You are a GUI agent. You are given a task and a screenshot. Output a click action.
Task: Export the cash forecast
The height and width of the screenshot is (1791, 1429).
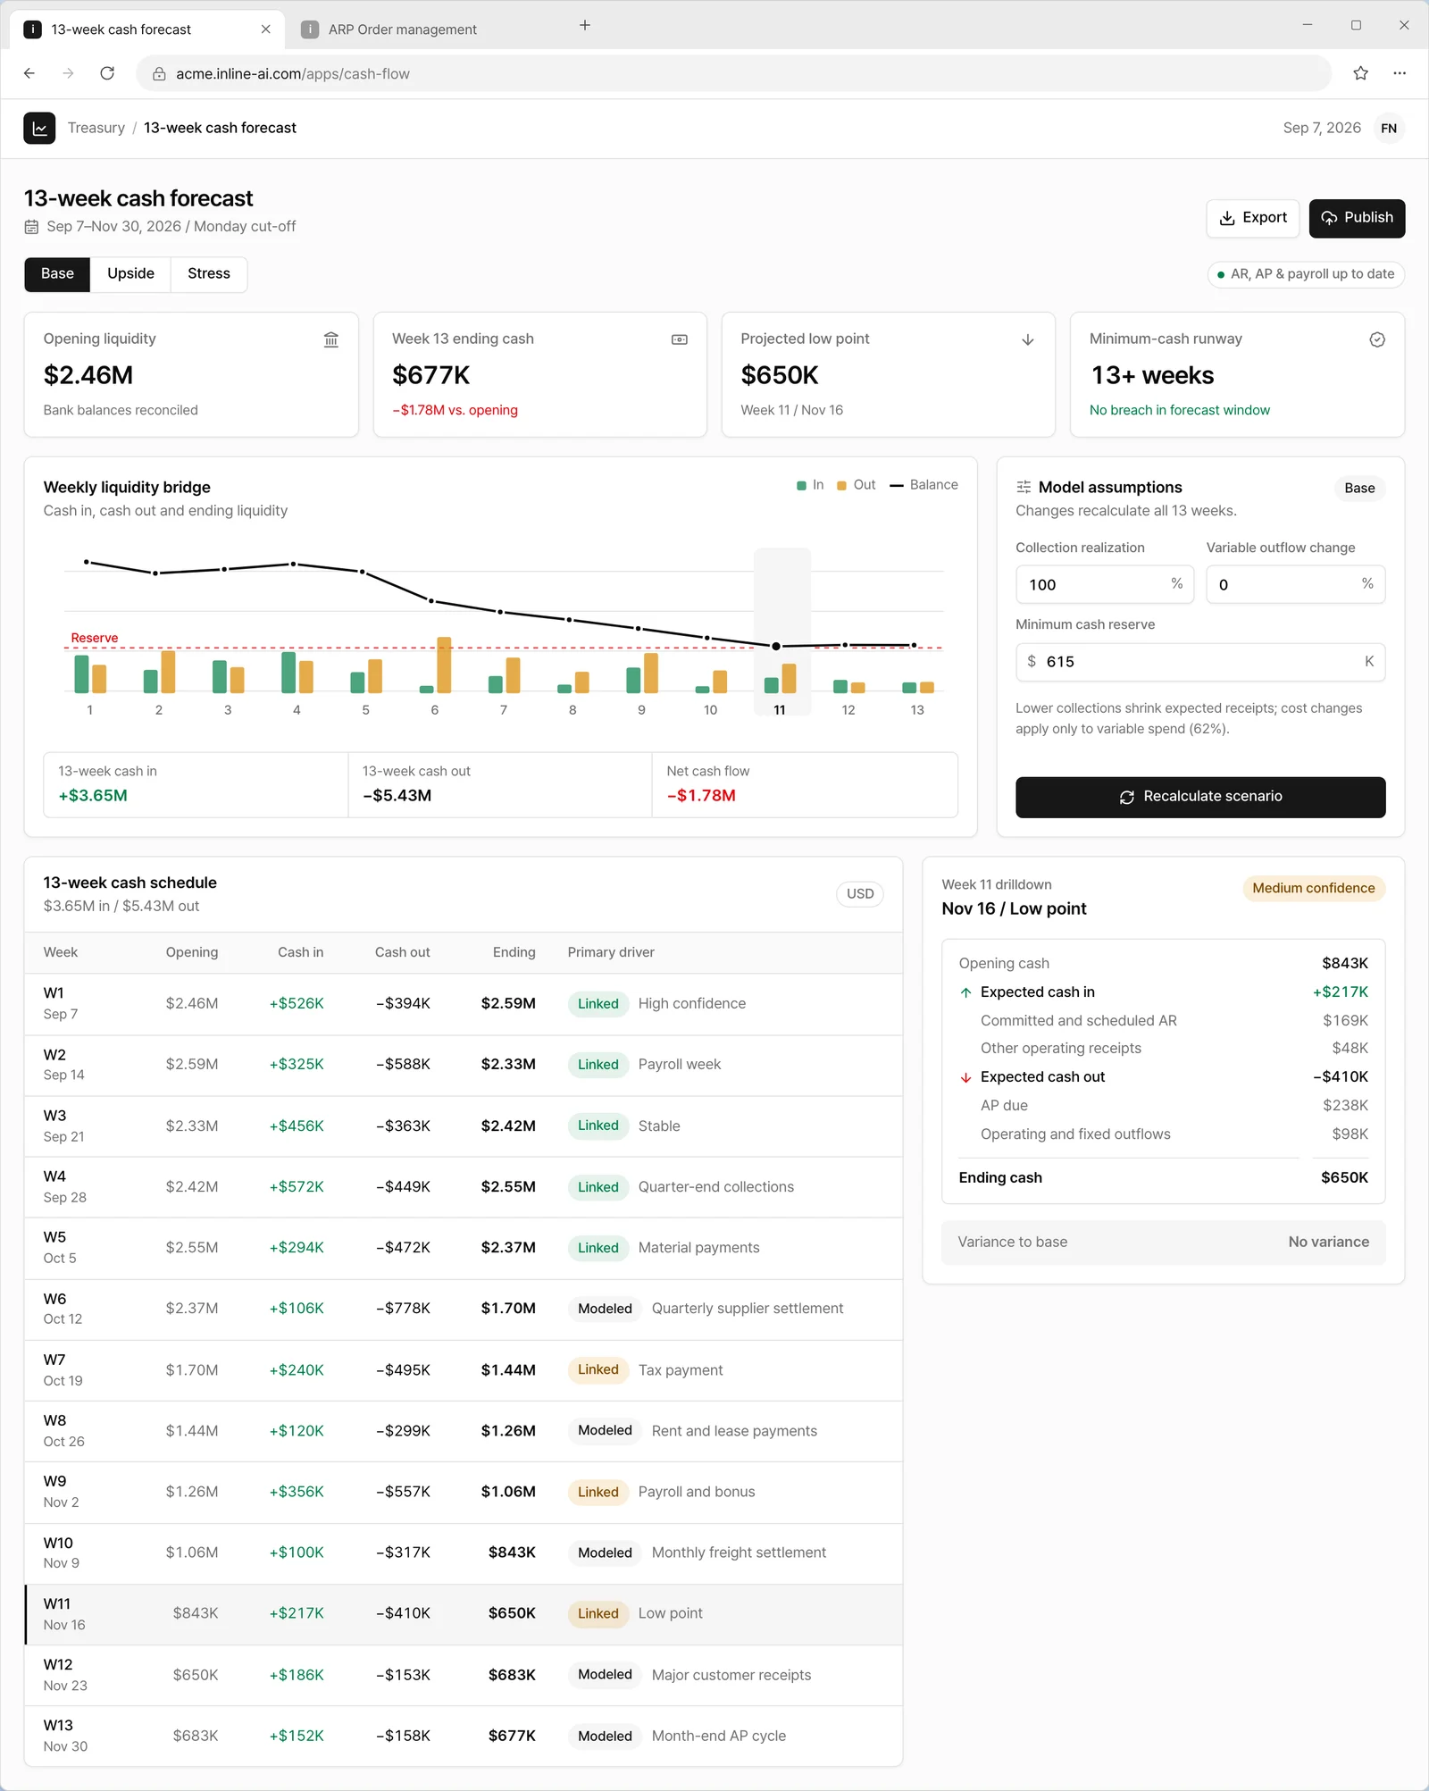click(1253, 218)
